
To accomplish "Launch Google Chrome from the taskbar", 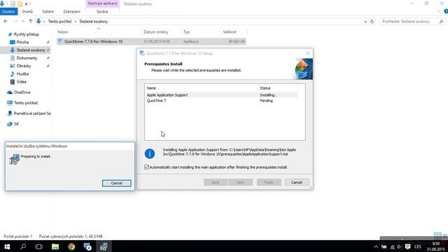I will point(71,246).
